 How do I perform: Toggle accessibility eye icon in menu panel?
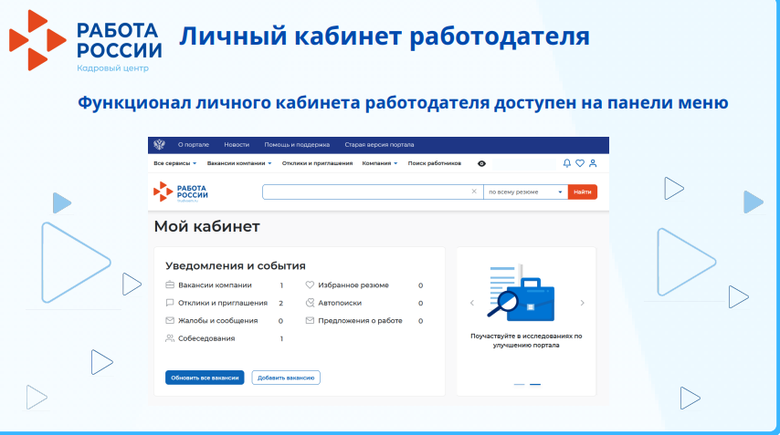click(x=481, y=163)
